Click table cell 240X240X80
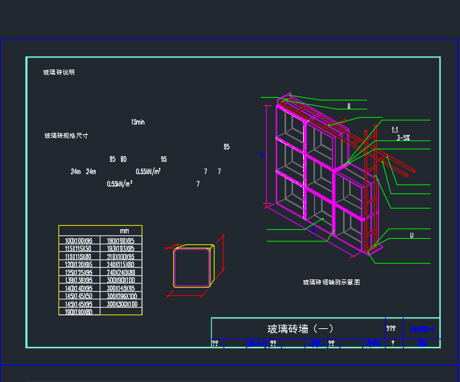This screenshot has width=460, height=382. (x=121, y=272)
